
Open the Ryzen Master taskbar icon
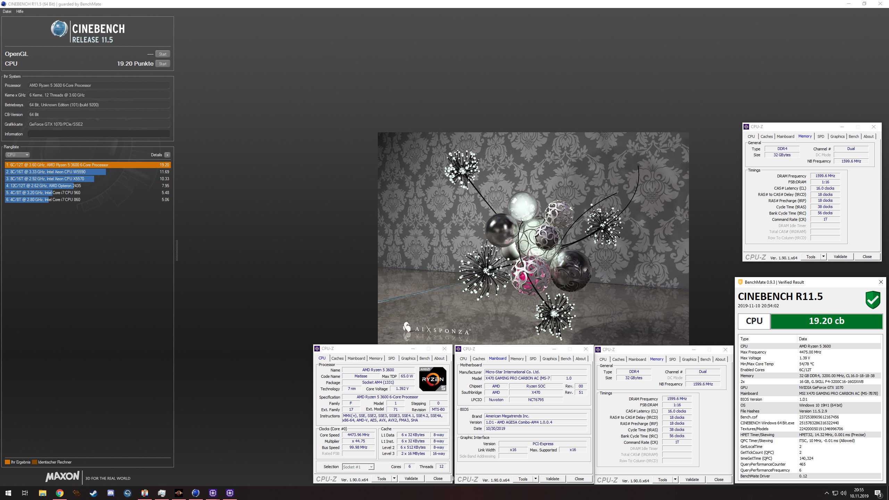point(178,493)
